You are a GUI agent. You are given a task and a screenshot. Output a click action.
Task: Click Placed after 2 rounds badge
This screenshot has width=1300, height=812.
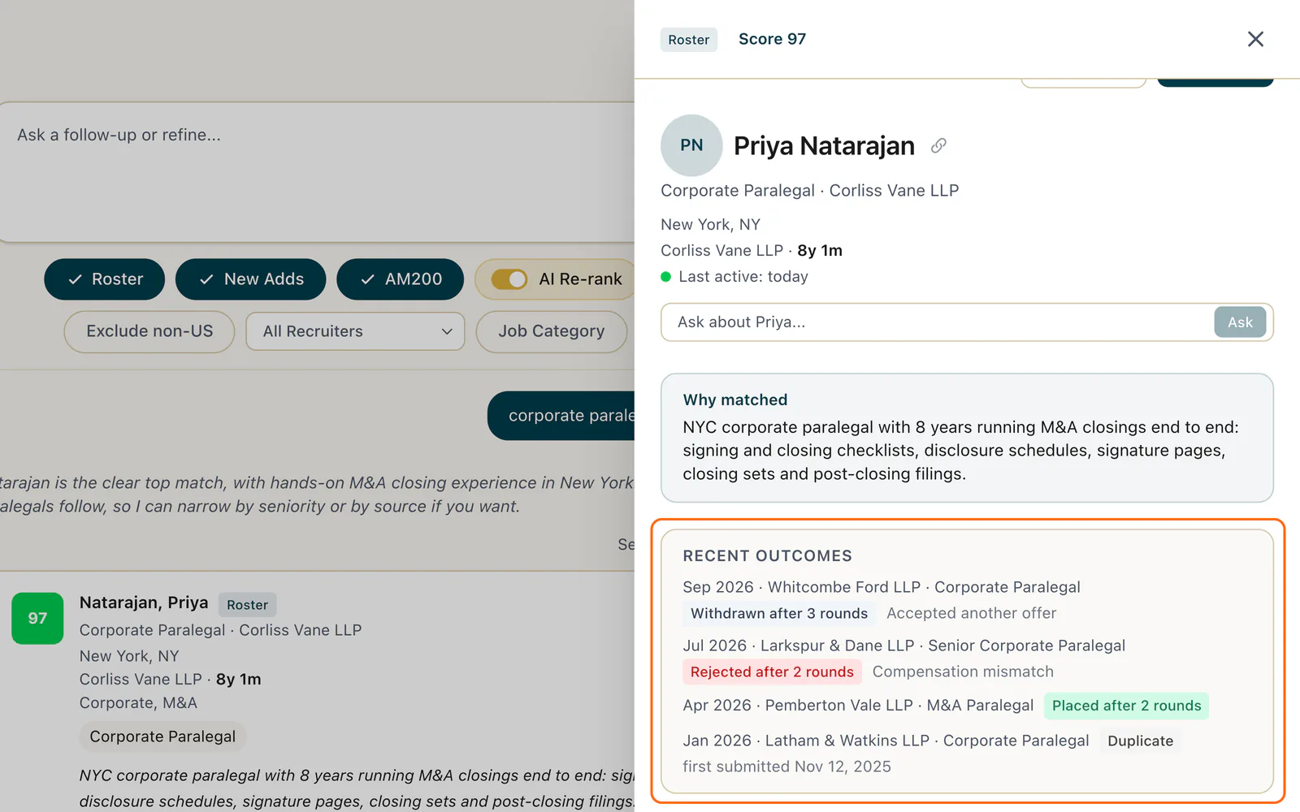(x=1127, y=706)
